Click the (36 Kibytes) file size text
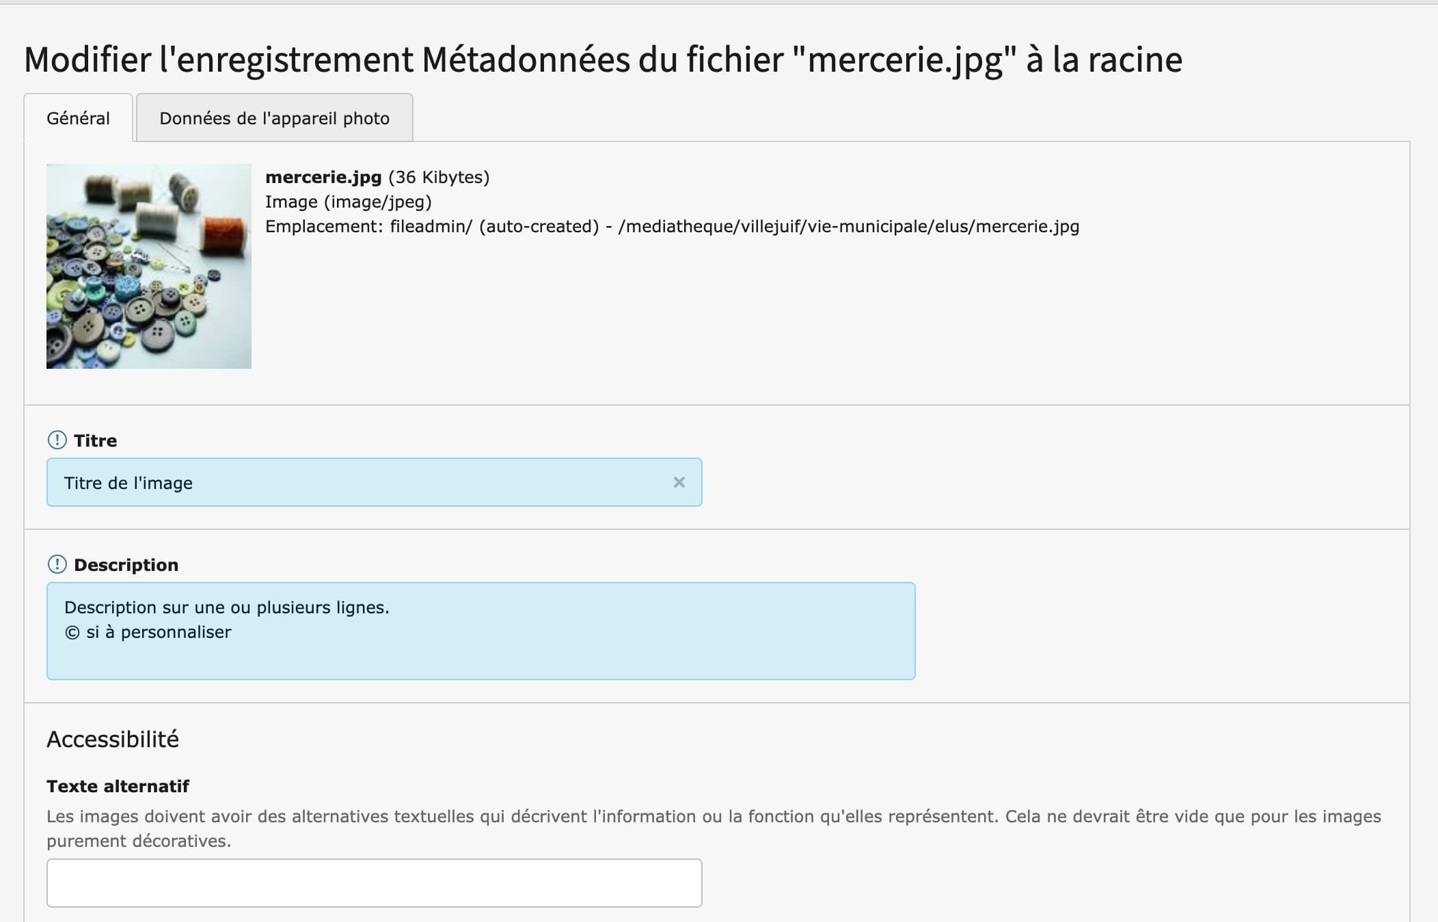This screenshot has height=922, width=1438. tap(439, 178)
